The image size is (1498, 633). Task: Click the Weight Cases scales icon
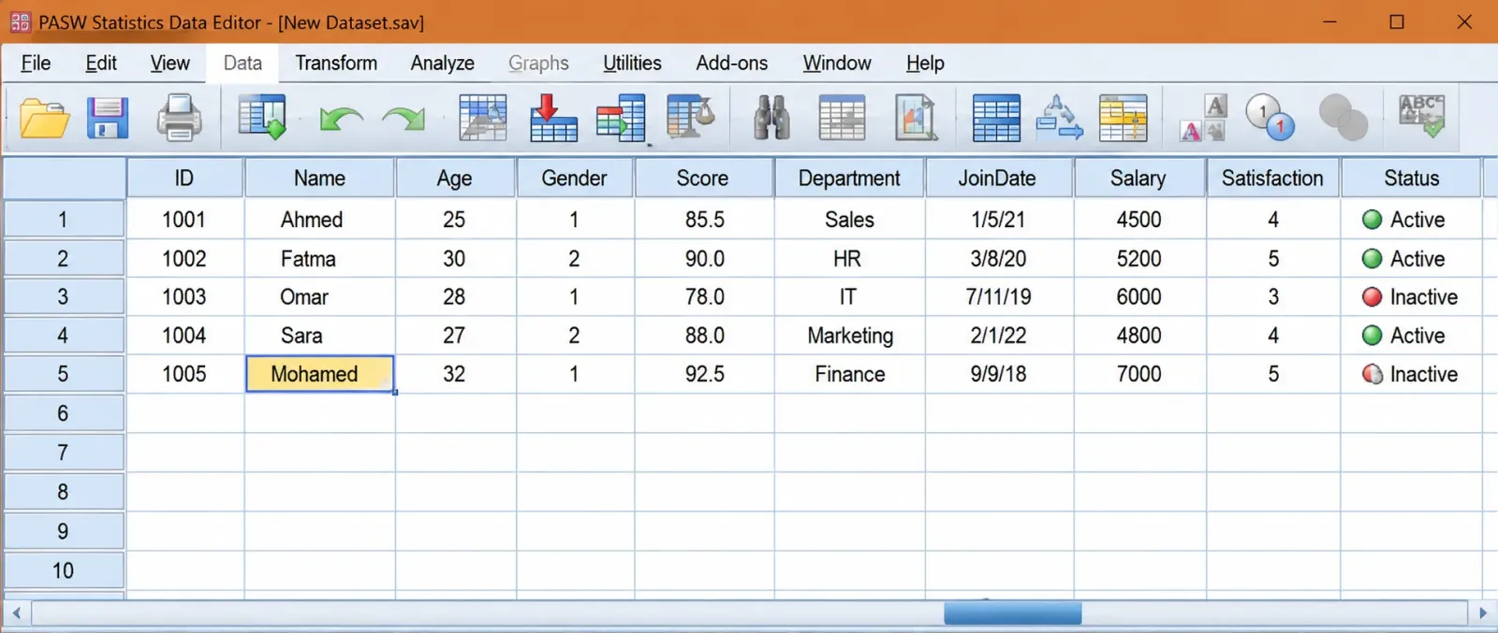pos(1059,119)
